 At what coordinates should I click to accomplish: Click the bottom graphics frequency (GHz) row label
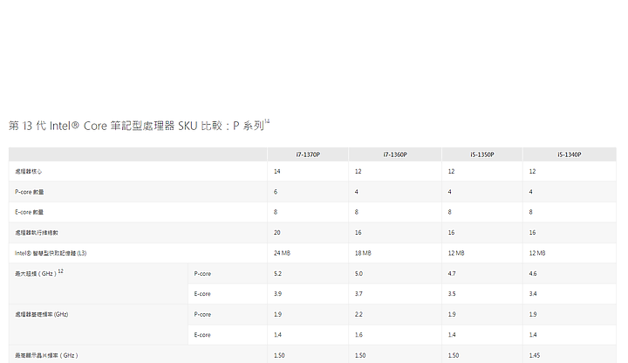pyautogui.click(x=46, y=355)
